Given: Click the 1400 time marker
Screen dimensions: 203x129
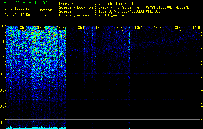Looking at the screenshot, I should (196, 28).
